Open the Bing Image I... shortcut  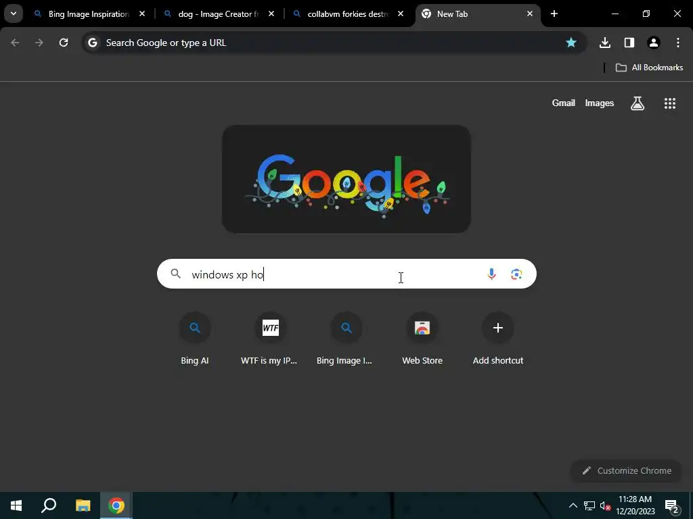[346, 339]
